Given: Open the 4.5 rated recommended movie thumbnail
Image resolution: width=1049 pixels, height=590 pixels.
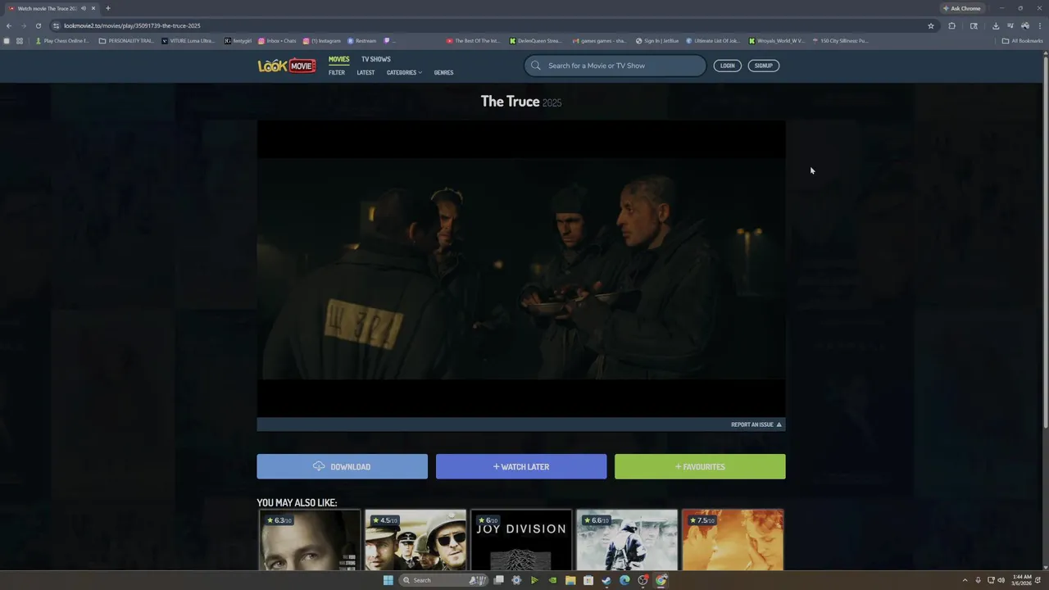Looking at the screenshot, I should pos(416,540).
